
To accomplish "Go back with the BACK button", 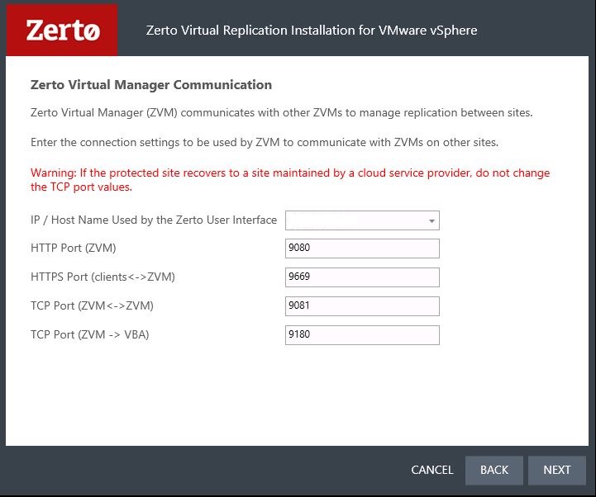I will pos(494,470).
